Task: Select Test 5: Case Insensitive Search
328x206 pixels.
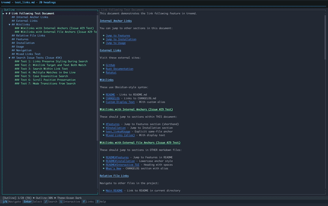Action: click(x=41, y=76)
